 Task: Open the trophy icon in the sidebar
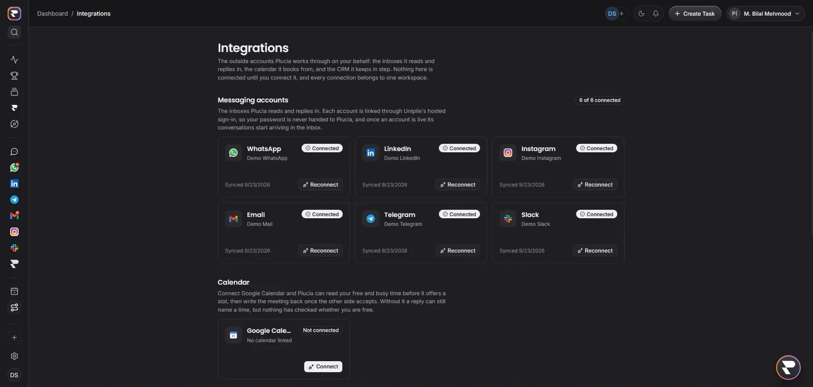pyautogui.click(x=14, y=76)
